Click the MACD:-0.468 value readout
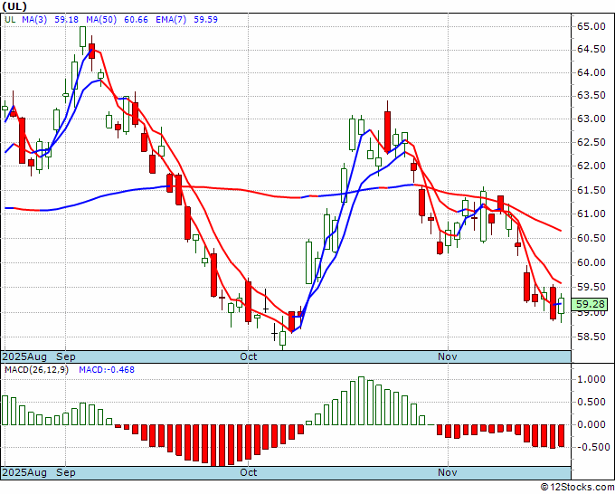This screenshot has width=615, height=494. [107, 370]
